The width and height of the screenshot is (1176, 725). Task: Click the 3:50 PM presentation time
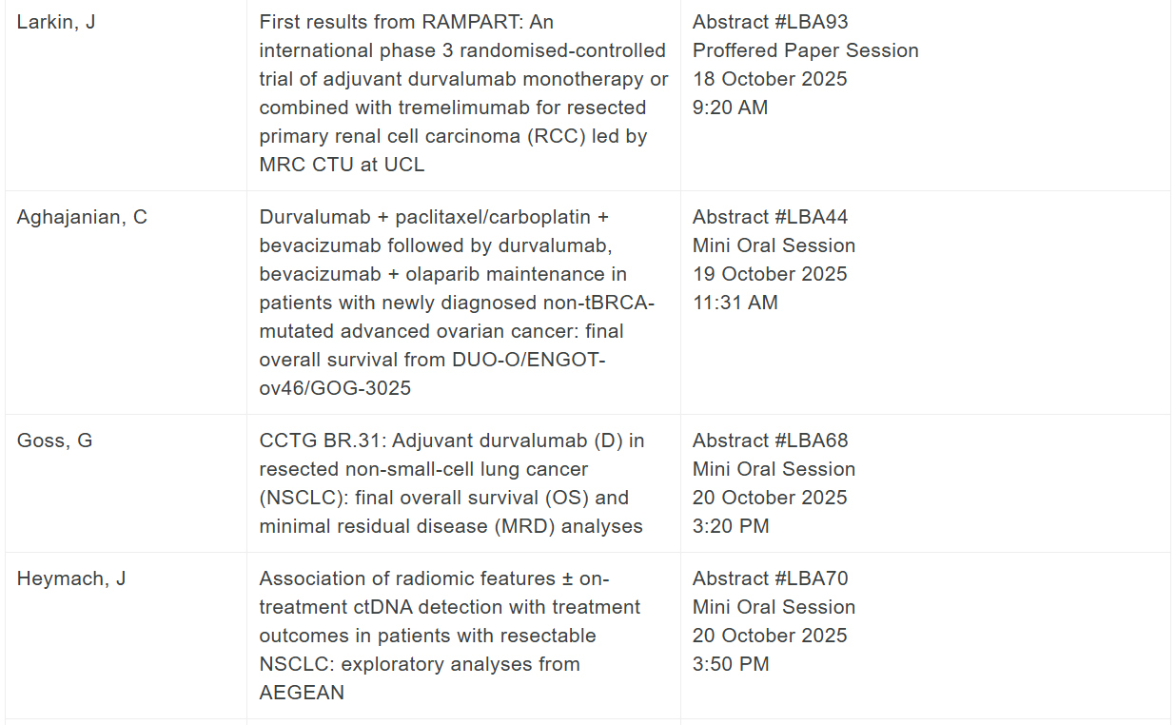[731, 664]
